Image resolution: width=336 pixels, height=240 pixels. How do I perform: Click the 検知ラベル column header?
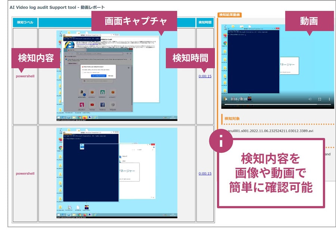click(25, 22)
